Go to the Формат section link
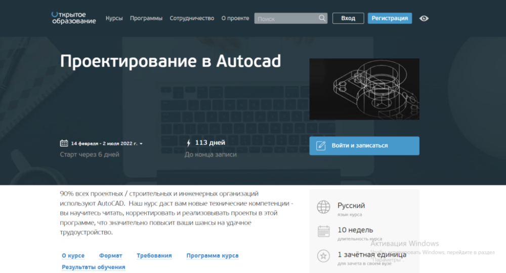 [x=110, y=256]
